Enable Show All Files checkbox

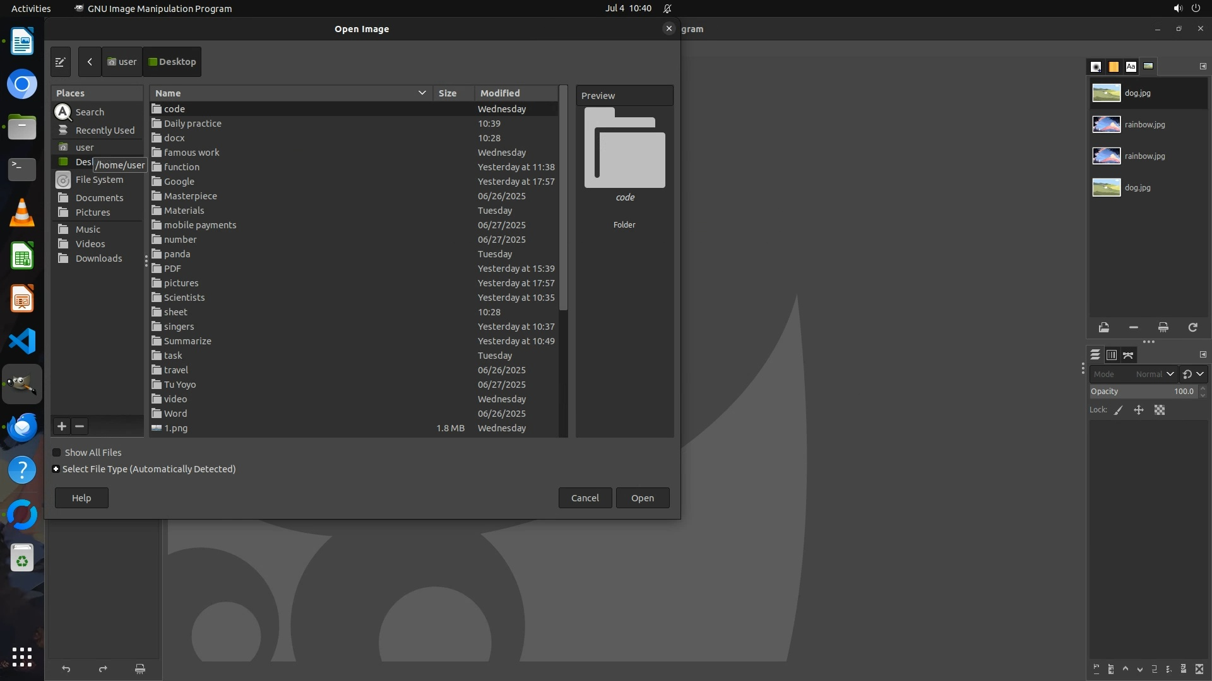point(57,453)
